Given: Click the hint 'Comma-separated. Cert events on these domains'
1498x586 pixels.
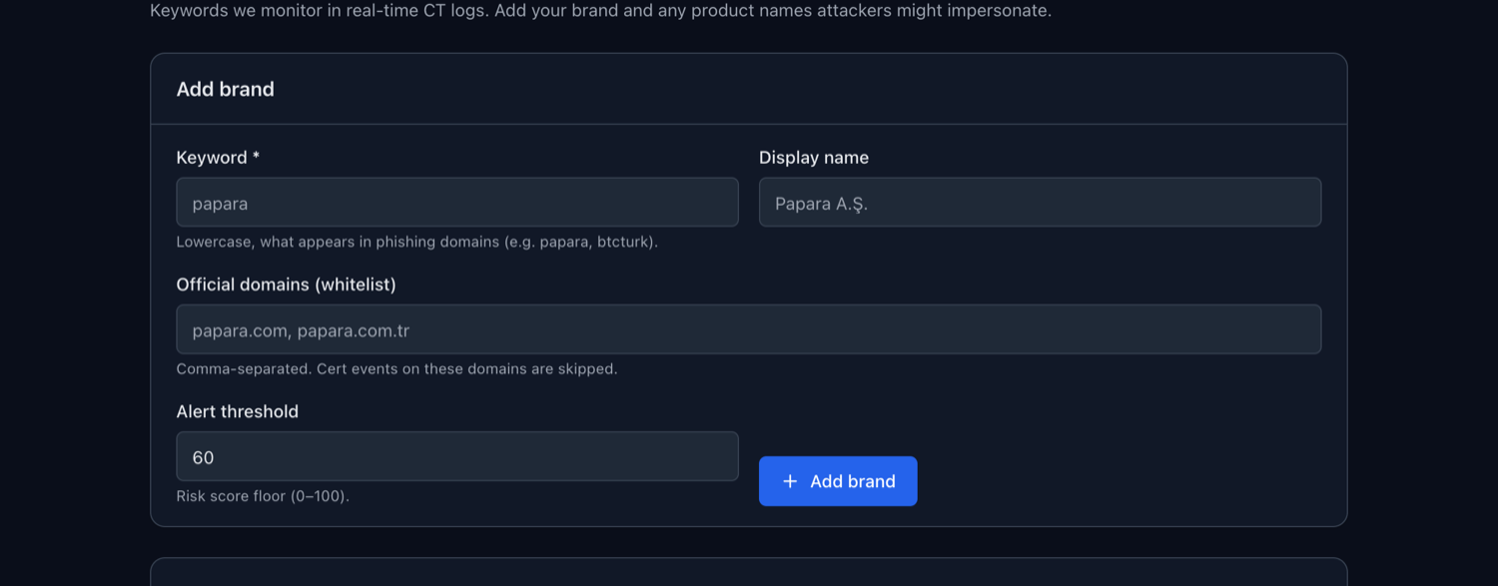Looking at the screenshot, I should click(397, 369).
